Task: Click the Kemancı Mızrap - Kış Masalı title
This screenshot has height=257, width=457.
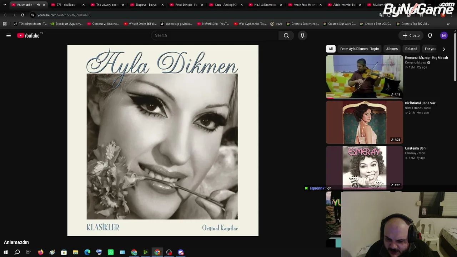Action: (x=426, y=57)
